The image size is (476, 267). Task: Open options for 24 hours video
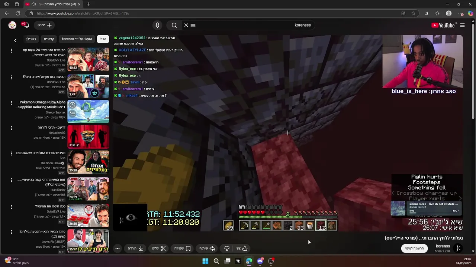coord(11,50)
